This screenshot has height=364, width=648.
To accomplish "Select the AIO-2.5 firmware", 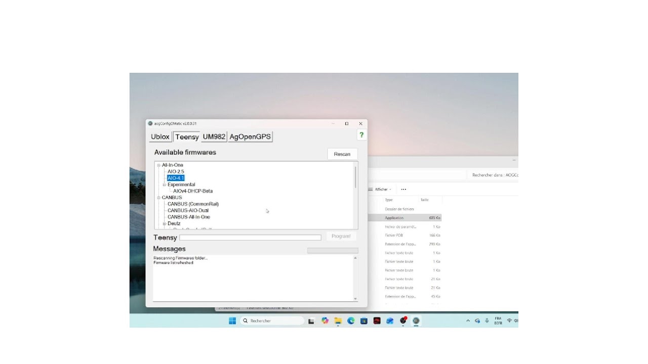I will tap(176, 171).
